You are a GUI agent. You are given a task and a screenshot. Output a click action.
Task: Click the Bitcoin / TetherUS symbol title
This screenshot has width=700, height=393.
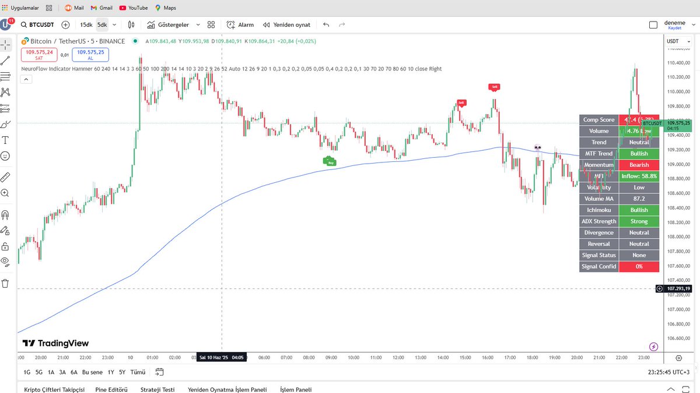click(78, 41)
